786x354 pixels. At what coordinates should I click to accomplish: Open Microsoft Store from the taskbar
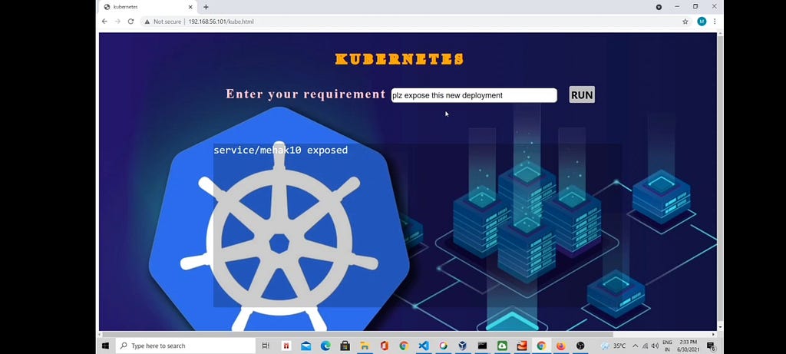tap(345, 346)
